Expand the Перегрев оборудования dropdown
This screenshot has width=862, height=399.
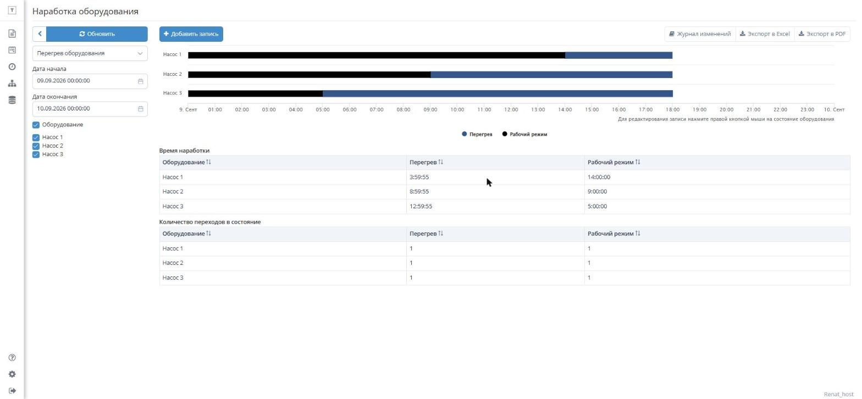coord(90,53)
